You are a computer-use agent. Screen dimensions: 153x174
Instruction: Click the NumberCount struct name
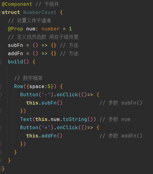[x=40, y=12]
